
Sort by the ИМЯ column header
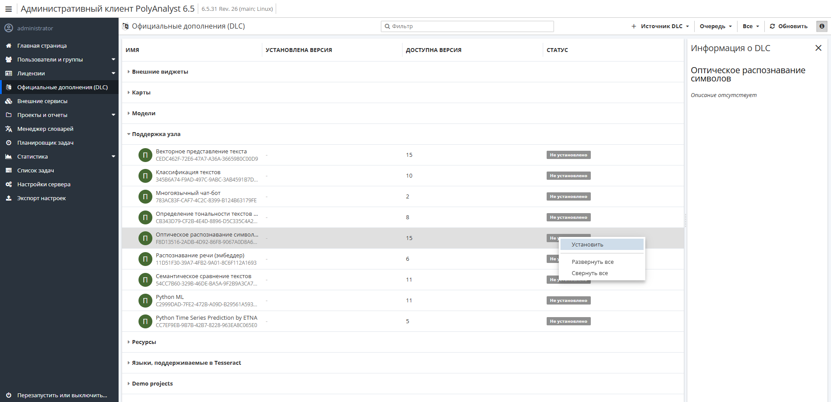[132, 50]
